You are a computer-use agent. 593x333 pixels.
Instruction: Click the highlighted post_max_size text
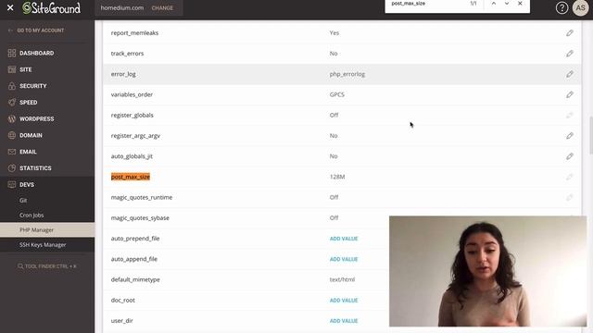point(131,177)
